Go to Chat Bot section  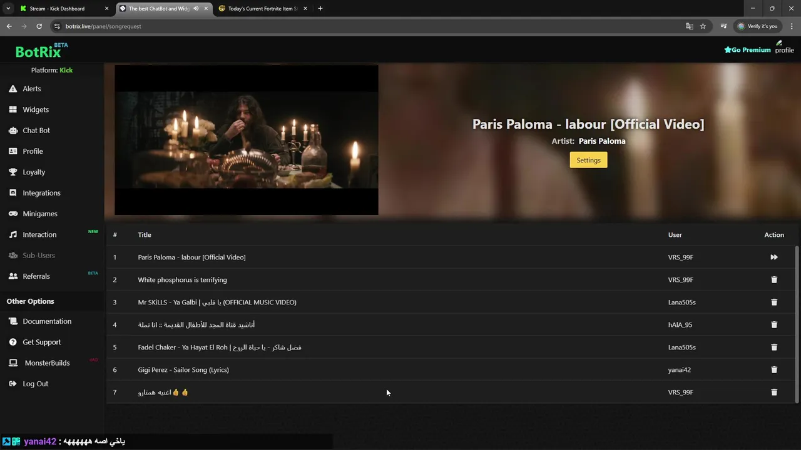(36, 131)
